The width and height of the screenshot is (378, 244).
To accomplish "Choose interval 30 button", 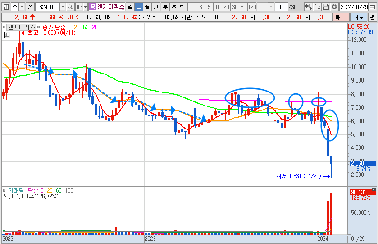I will point(235,7).
